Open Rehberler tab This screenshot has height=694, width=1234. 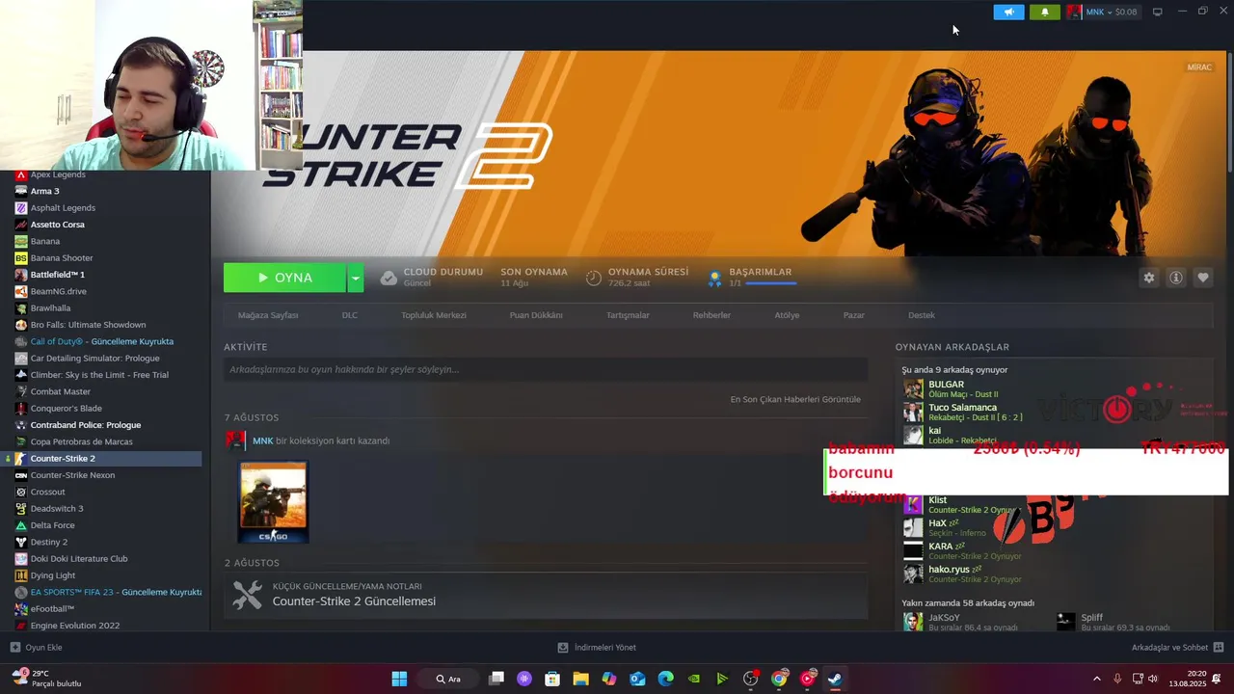click(x=711, y=315)
